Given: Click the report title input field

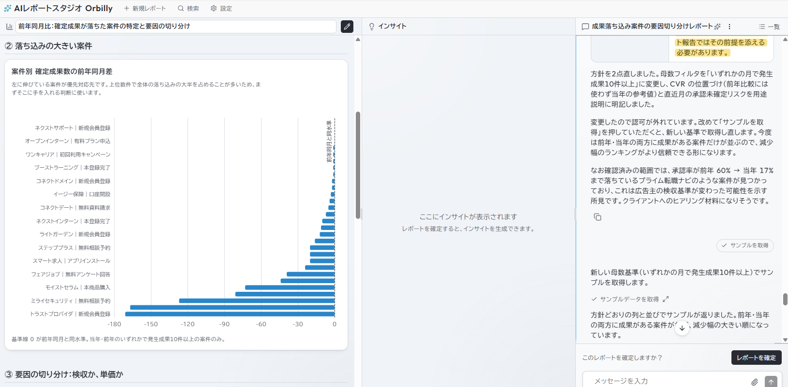Looking at the screenshot, I should pyautogui.click(x=176, y=27).
